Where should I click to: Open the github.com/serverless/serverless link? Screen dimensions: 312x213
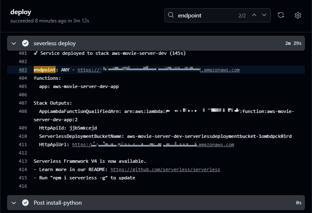coord(165,169)
